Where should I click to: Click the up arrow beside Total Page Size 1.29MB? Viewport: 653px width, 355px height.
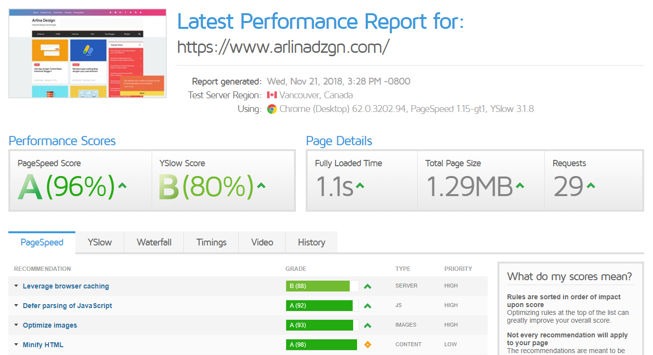520,185
